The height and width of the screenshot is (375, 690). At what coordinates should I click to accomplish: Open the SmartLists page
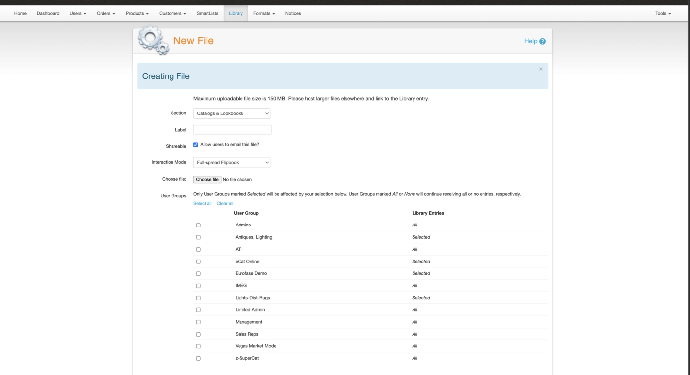pos(207,13)
